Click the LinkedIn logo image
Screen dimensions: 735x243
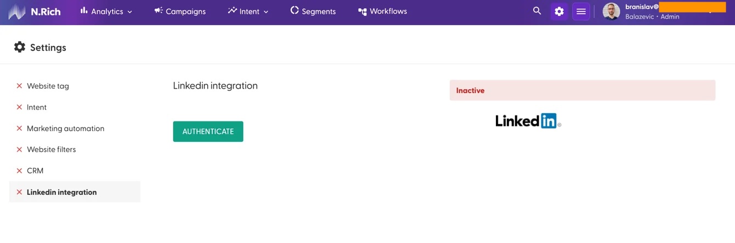click(528, 121)
